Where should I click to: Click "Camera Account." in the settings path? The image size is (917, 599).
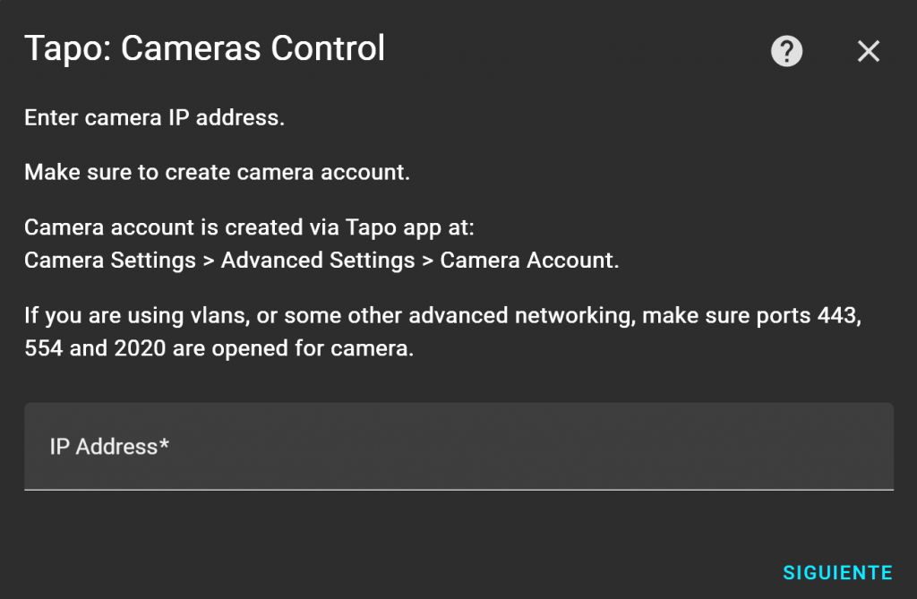click(x=528, y=261)
